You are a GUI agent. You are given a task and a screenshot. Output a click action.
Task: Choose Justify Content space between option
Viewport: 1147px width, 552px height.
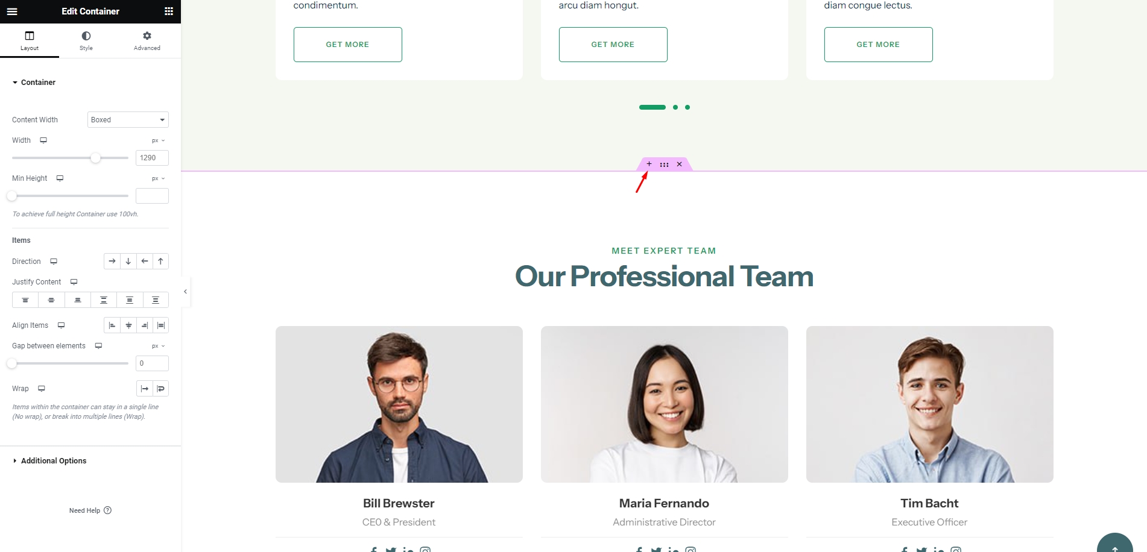click(104, 300)
